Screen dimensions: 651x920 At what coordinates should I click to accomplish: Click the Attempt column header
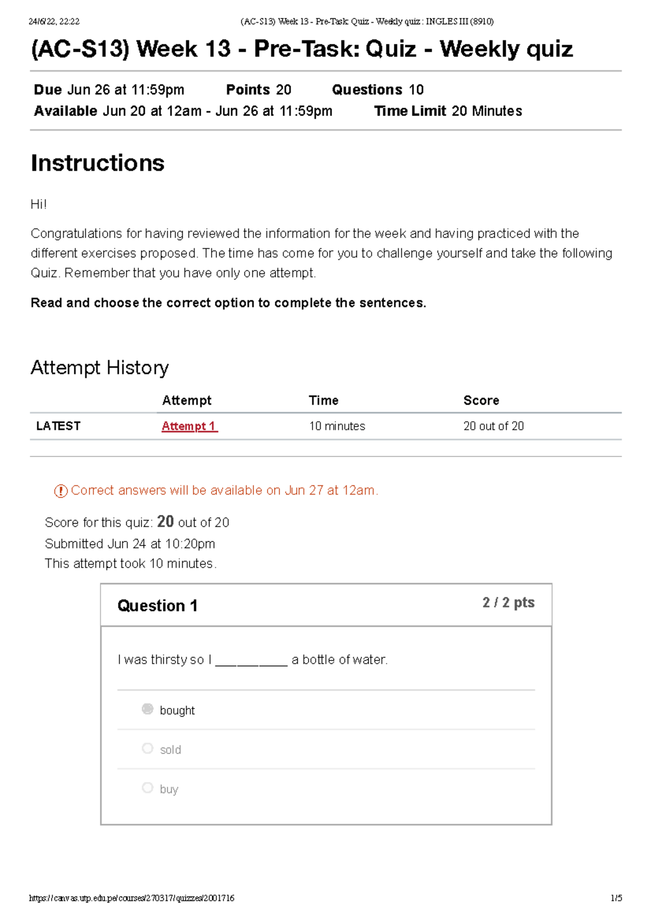(187, 400)
